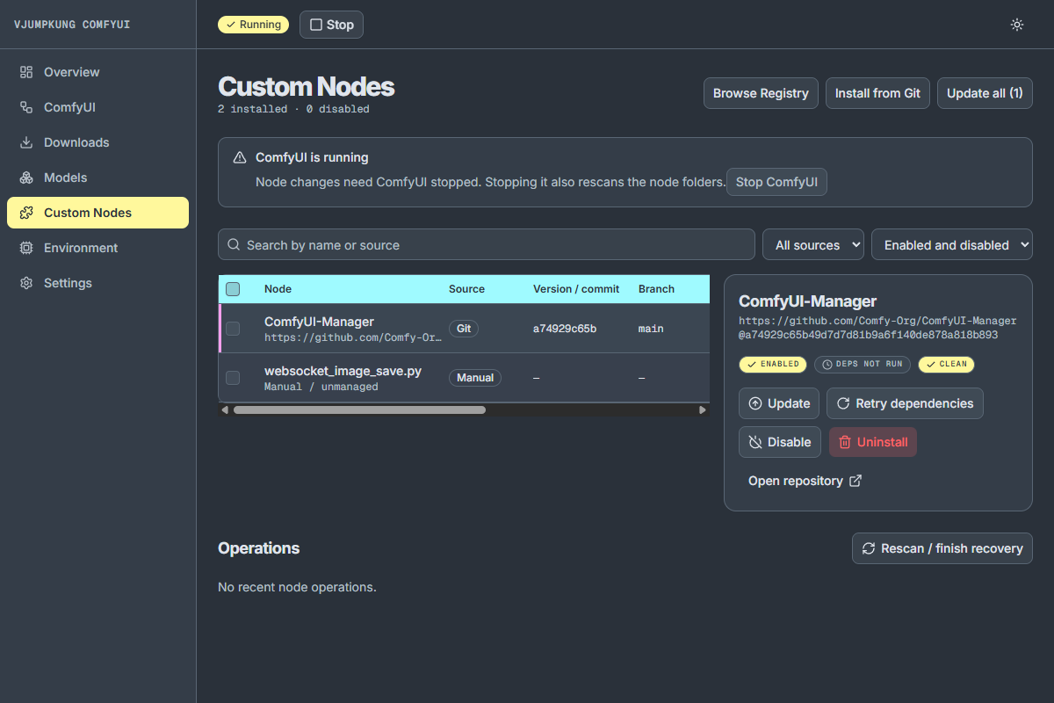Click the main branch cell
The image size is (1054, 703).
(651, 329)
